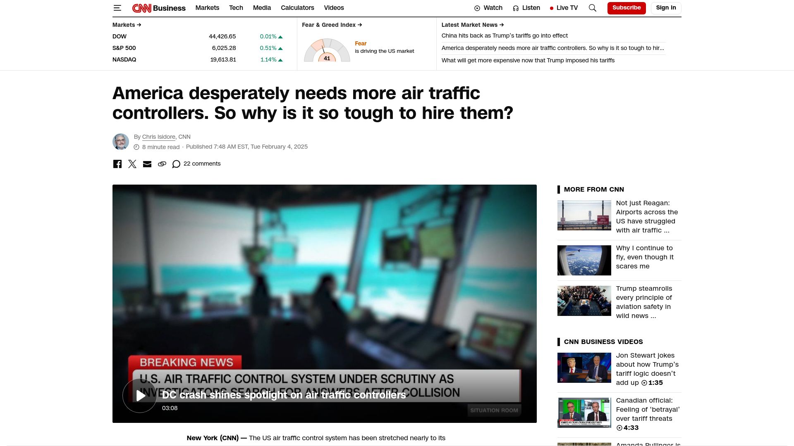Open 'Not just Reagan' article thumbnail
794x446 pixels.
pos(584,216)
